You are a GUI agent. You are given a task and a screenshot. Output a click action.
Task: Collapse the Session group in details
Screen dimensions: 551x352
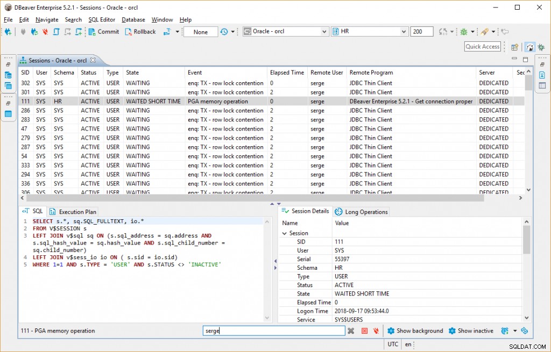pyautogui.click(x=284, y=233)
